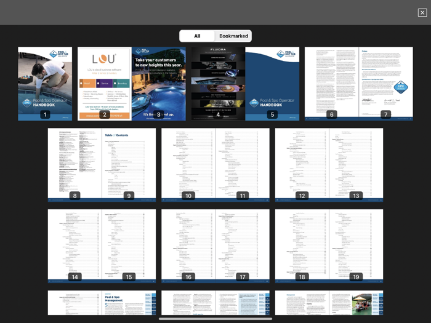
Task: Open page 16 thumbnail
Action: [188, 246]
